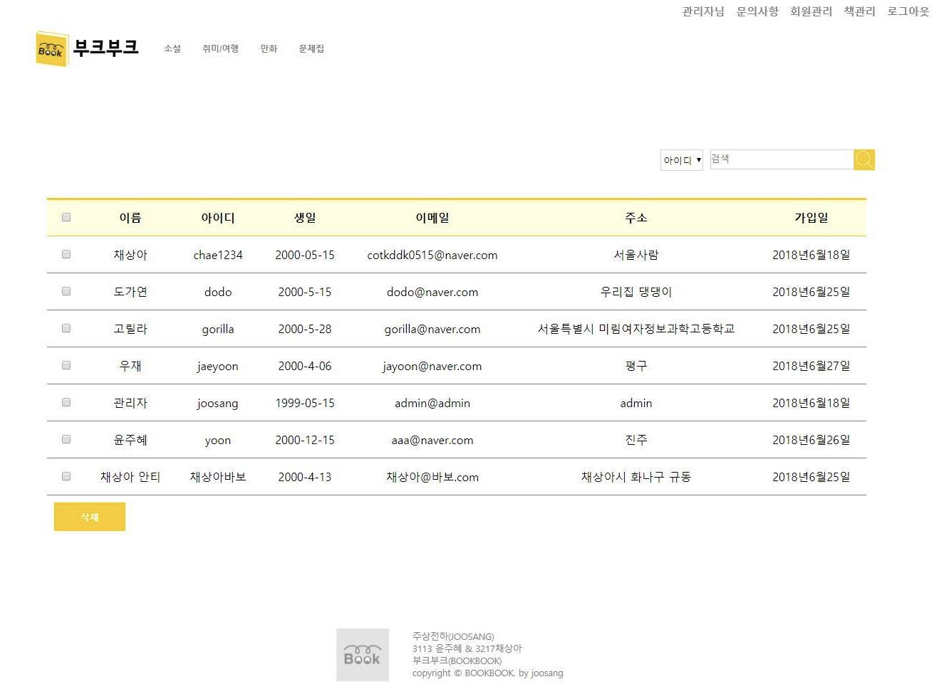949x689 pixels.
Task: Click the 관리자님 admin profile link
Action: click(703, 11)
